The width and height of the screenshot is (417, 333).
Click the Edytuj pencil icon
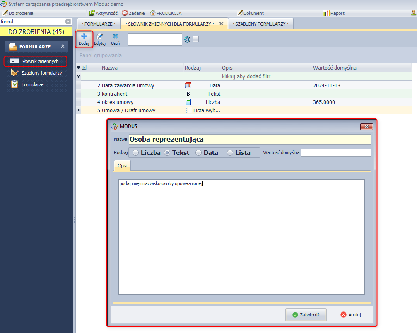click(100, 37)
